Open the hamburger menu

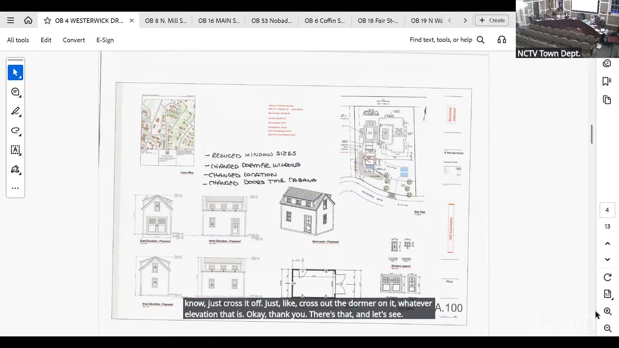pos(10,20)
